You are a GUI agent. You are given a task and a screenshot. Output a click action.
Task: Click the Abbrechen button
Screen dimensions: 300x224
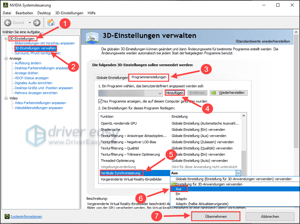point(270,216)
